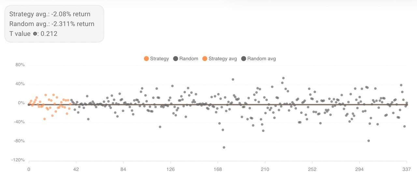
Task: Select the highest data point above 40%
Action: pos(283,78)
